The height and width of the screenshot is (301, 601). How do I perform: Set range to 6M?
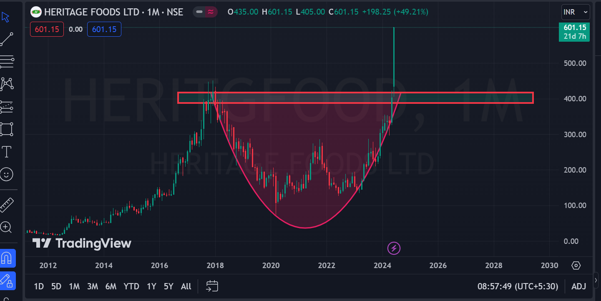[x=111, y=286]
